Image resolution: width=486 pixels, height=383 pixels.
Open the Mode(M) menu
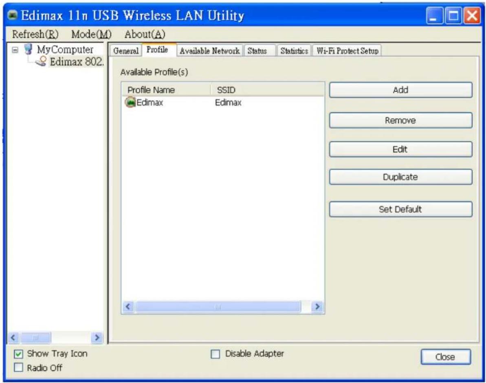[x=91, y=34]
